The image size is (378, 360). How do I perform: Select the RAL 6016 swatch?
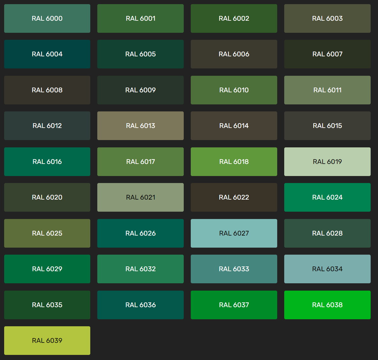pyautogui.click(x=47, y=162)
